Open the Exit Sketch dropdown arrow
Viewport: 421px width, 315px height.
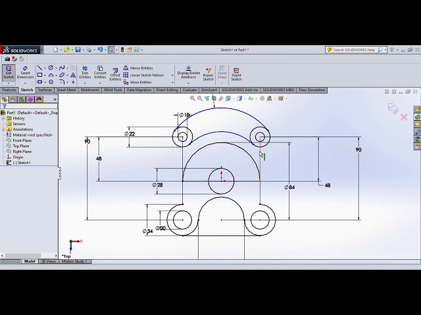tap(9, 83)
